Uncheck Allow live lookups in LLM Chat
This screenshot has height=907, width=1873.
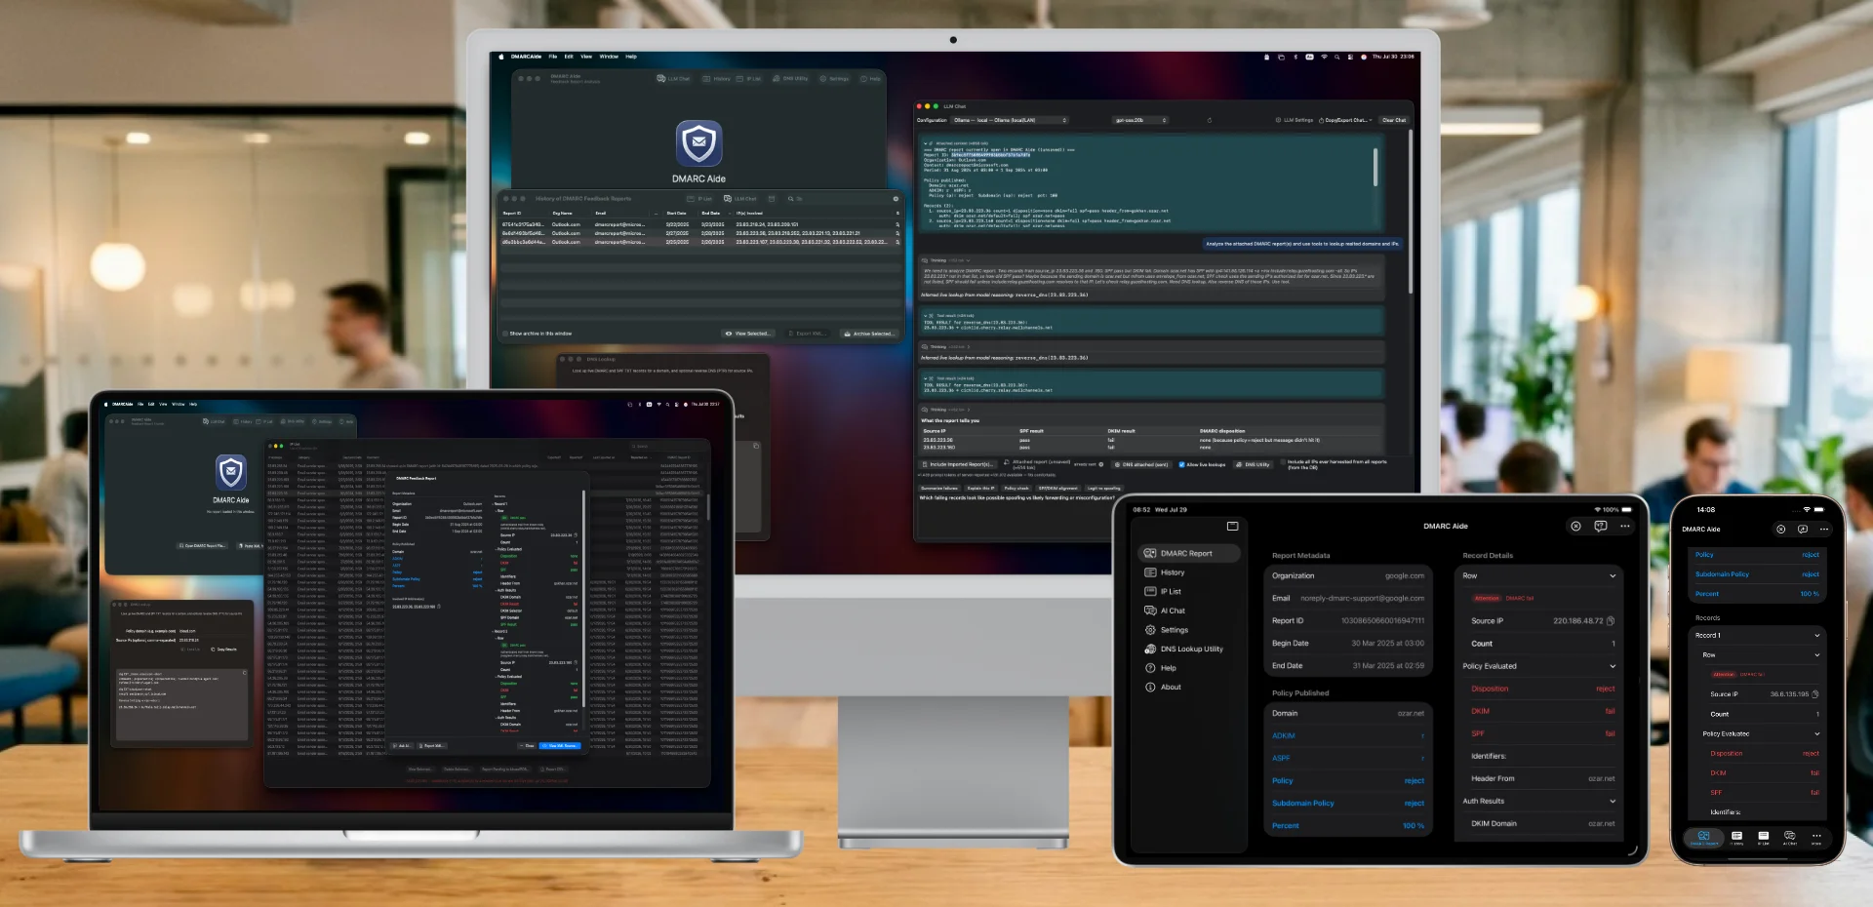click(1181, 464)
